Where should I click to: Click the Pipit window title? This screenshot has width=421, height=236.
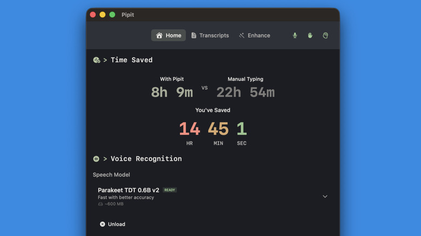tap(128, 15)
